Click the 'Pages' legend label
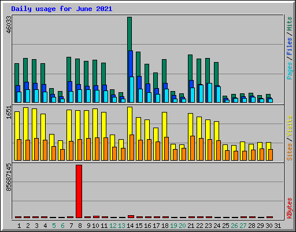296x232 pixels. (x=290, y=71)
